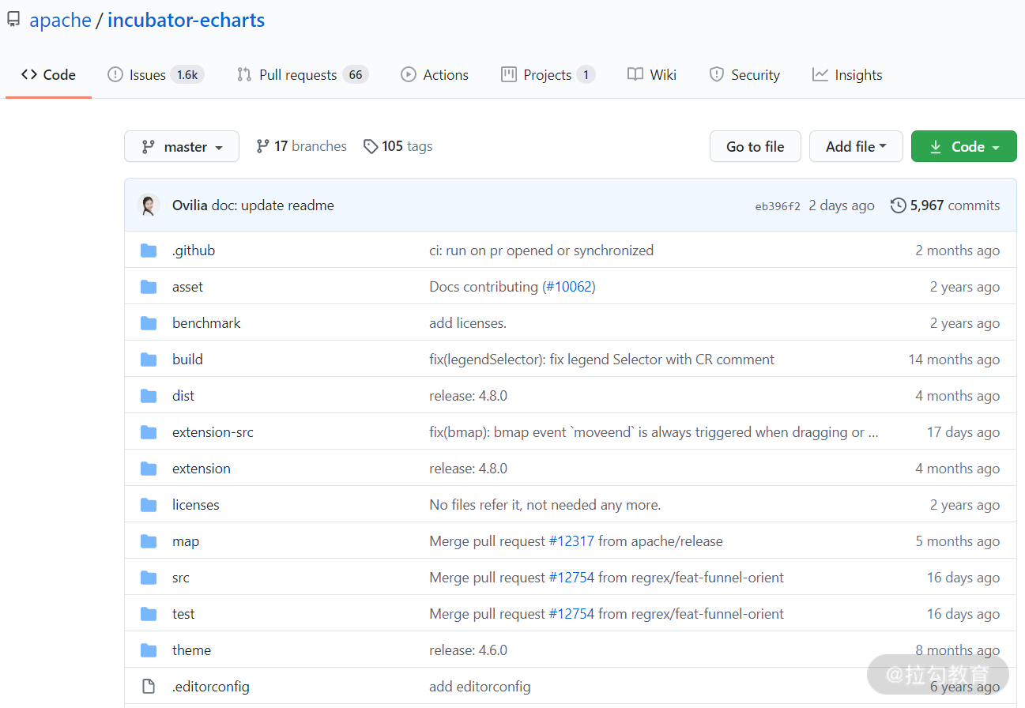Open the asset folder
This screenshot has height=708, width=1025.
tap(187, 287)
